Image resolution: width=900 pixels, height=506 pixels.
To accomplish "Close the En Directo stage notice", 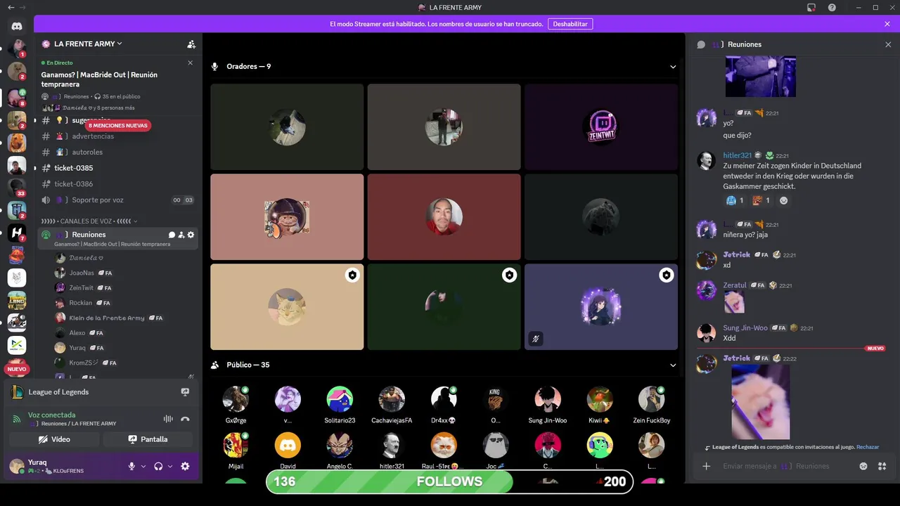I will pos(190,63).
